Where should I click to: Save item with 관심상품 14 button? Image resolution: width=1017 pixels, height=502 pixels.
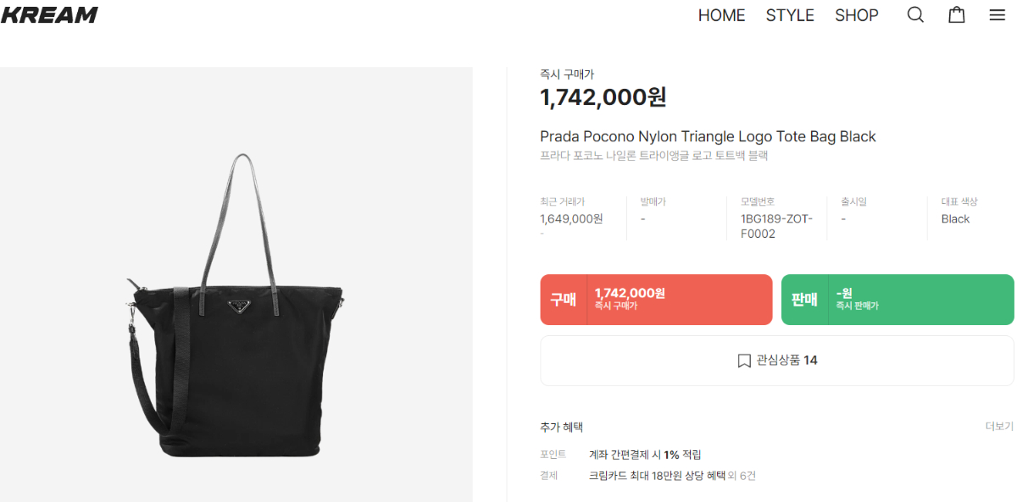click(x=777, y=361)
